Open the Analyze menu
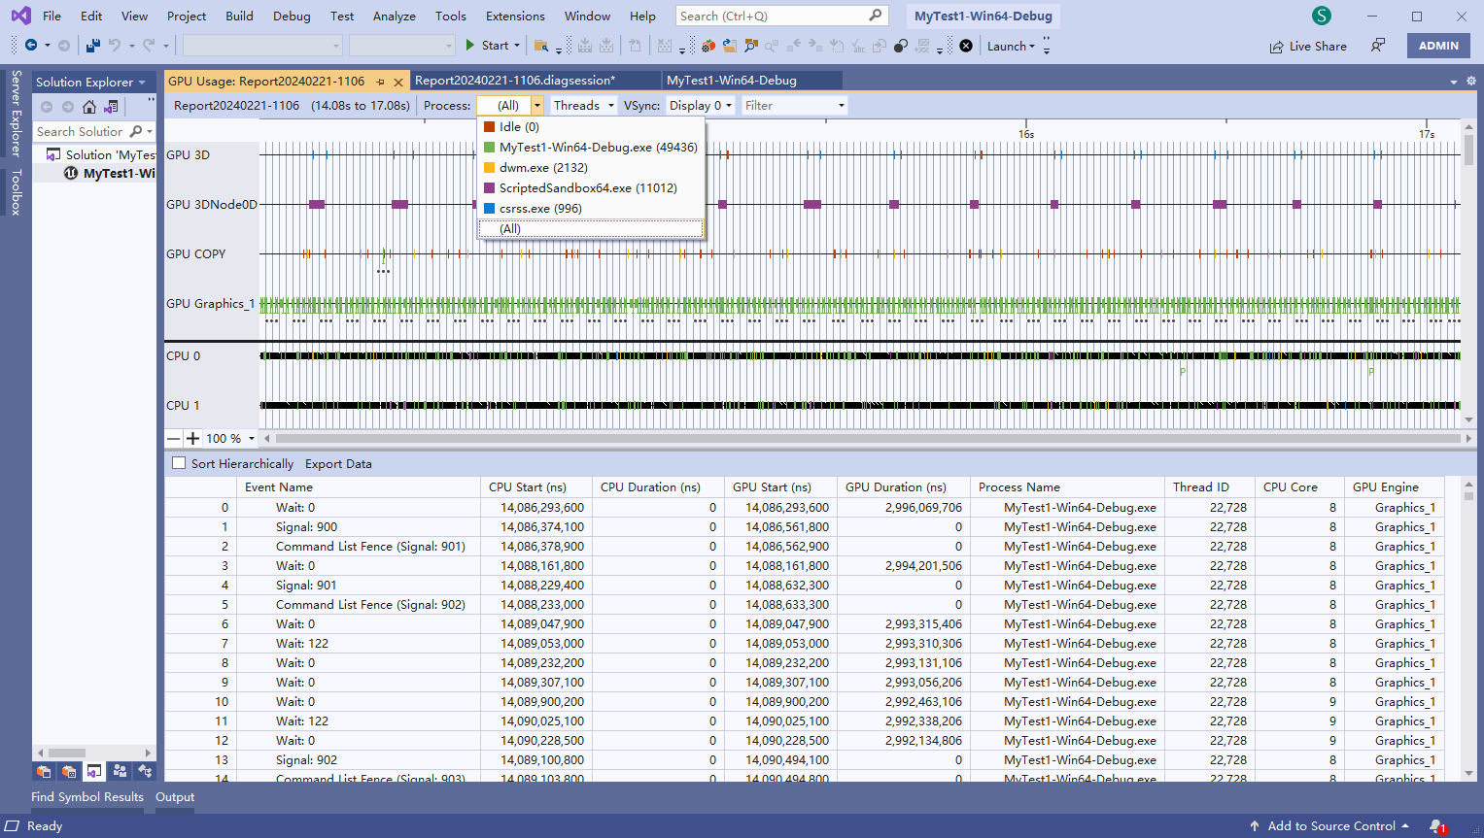Screen dimensions: 1484x838 (x=394, y=16)
